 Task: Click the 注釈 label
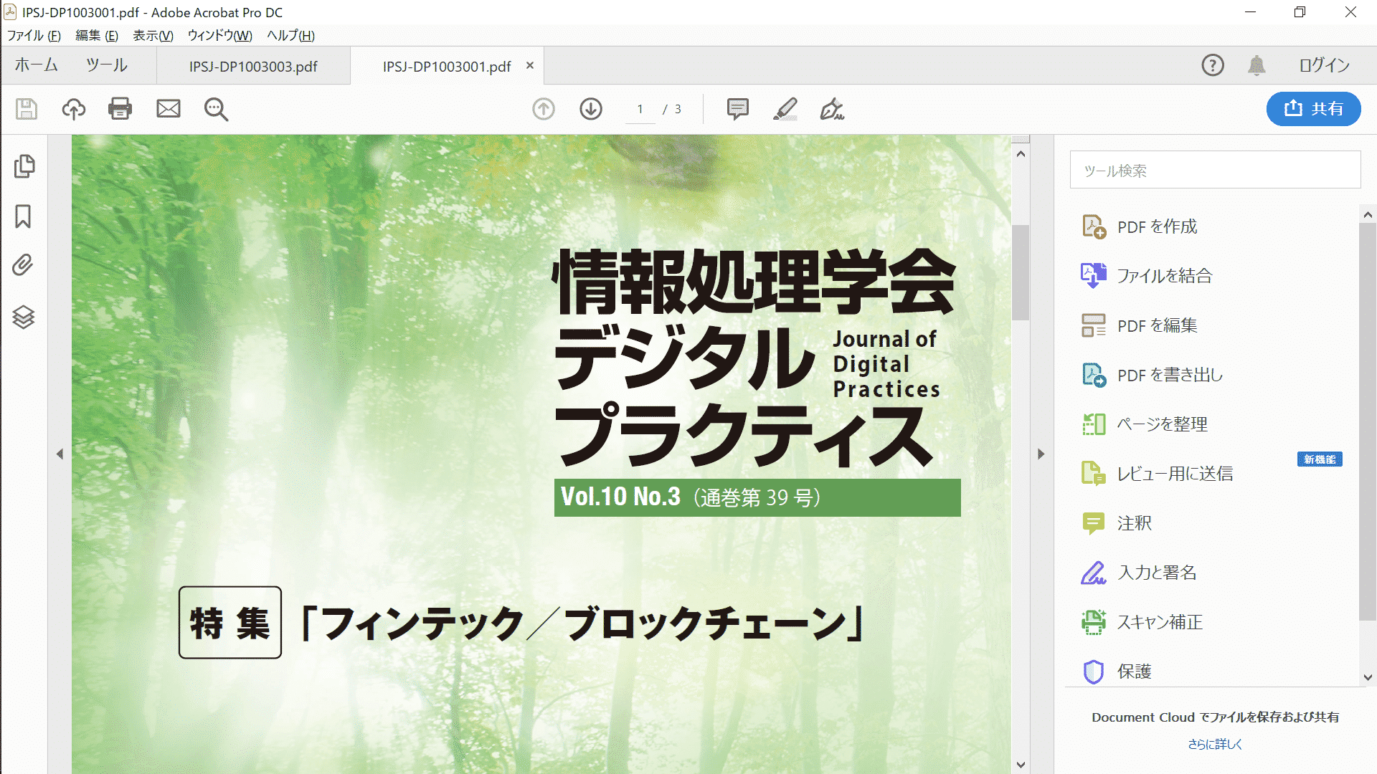tap(1135, 523)
